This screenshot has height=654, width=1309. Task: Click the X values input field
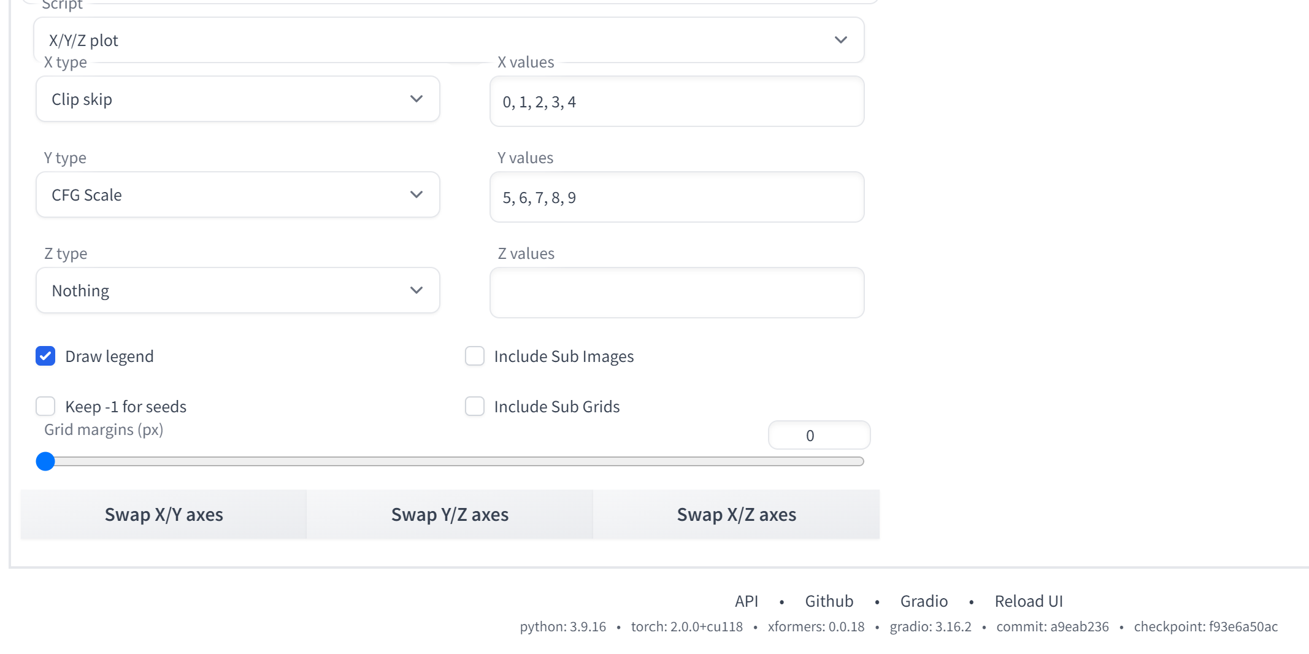coord(677,102)
